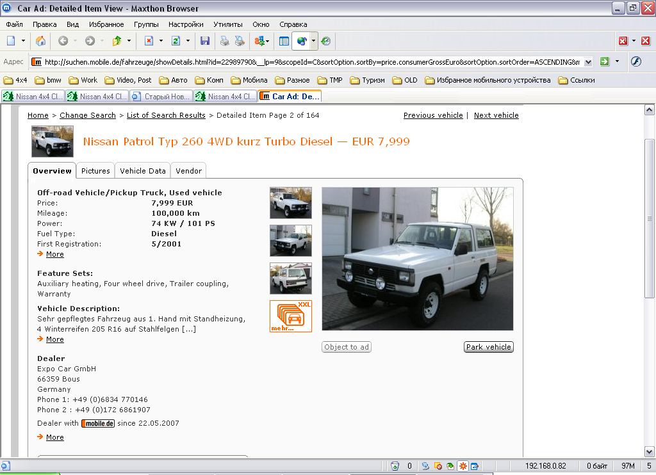
Task: Open the Утилиты menu
Action: coord(228,24)
